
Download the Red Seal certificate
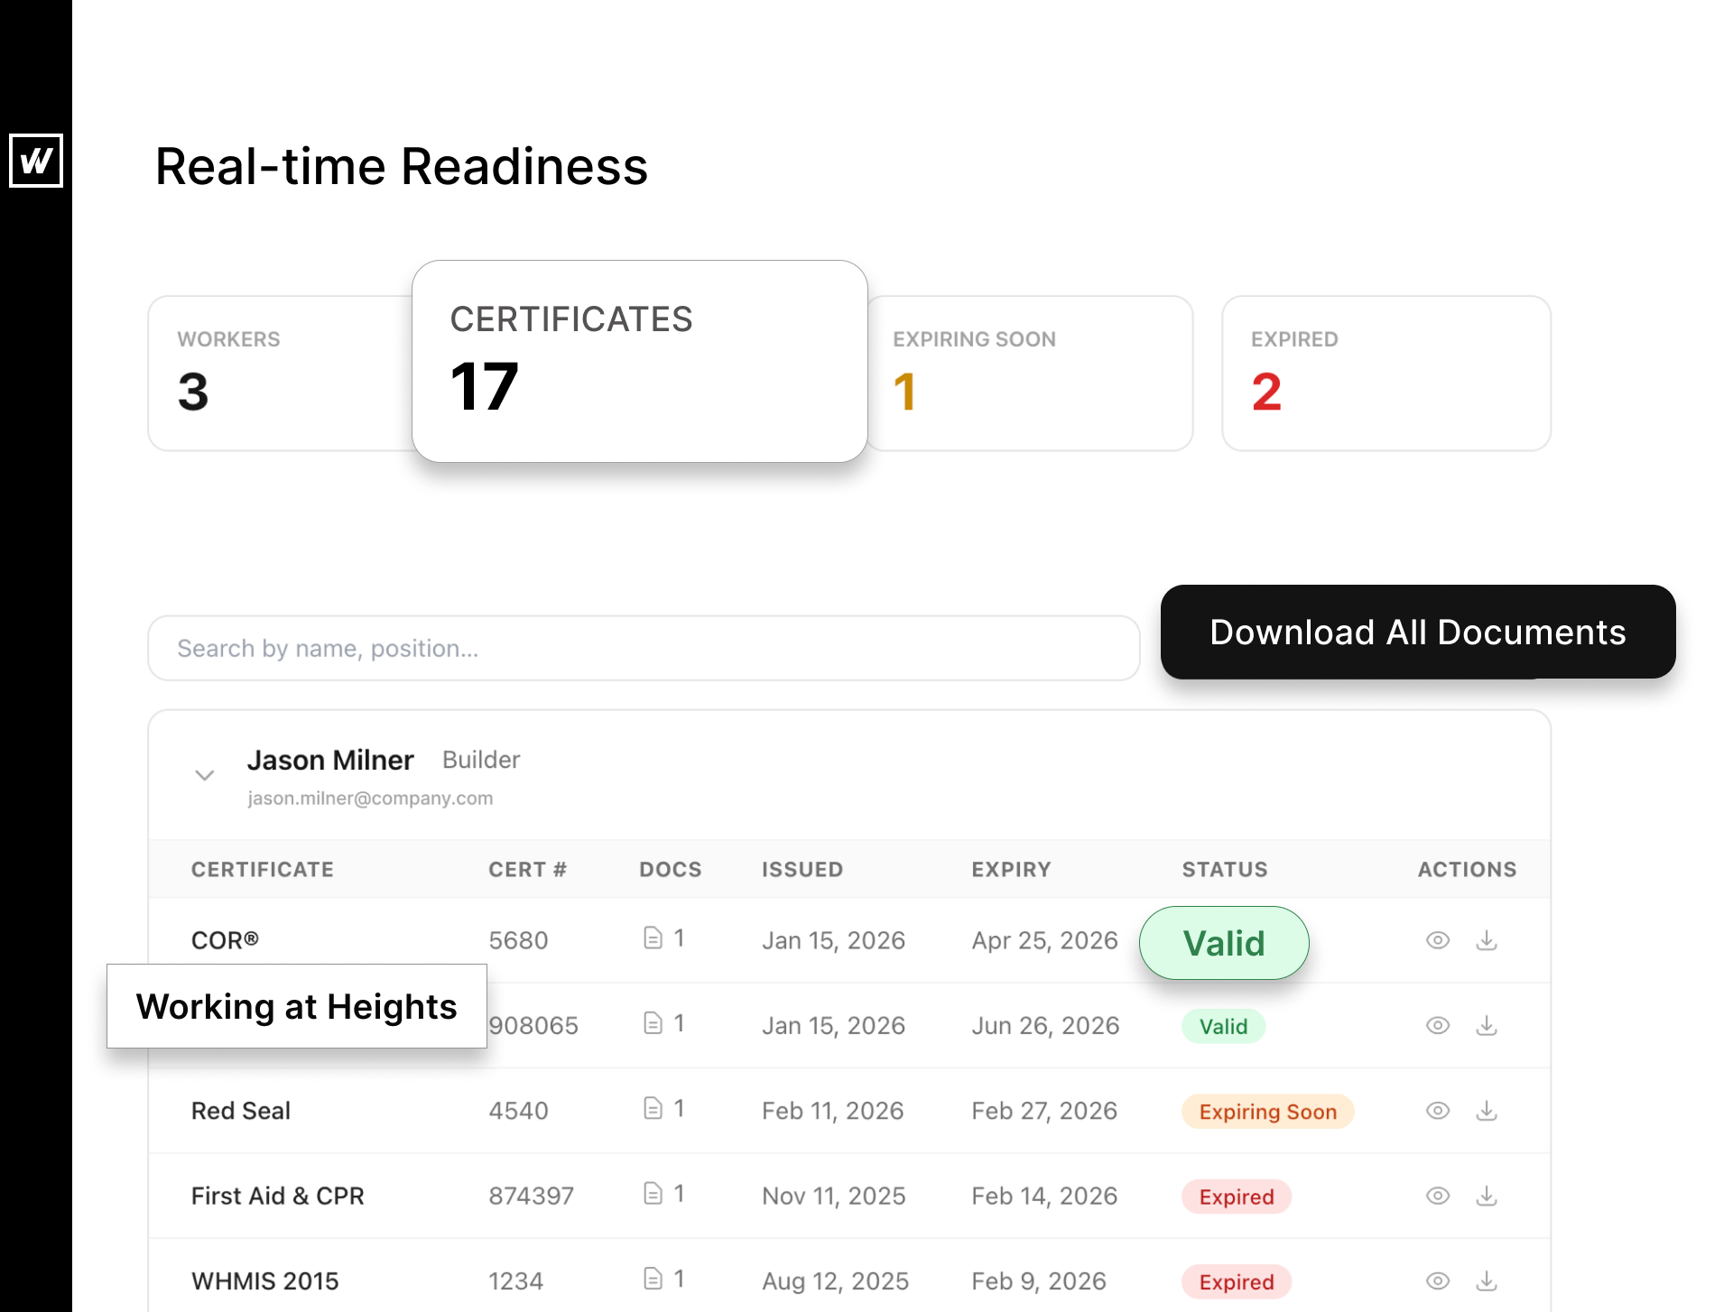coord(1487,1111)
